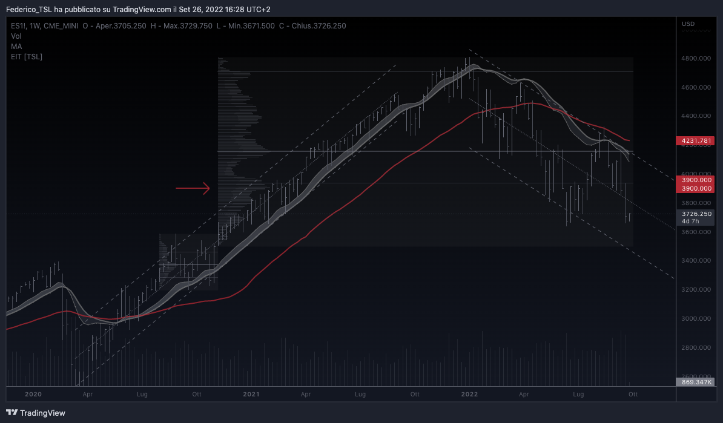Viewport: 723px width, 423px height.
Task: Click the opening price Aper.3705.250 value
Action: [121, 26]
